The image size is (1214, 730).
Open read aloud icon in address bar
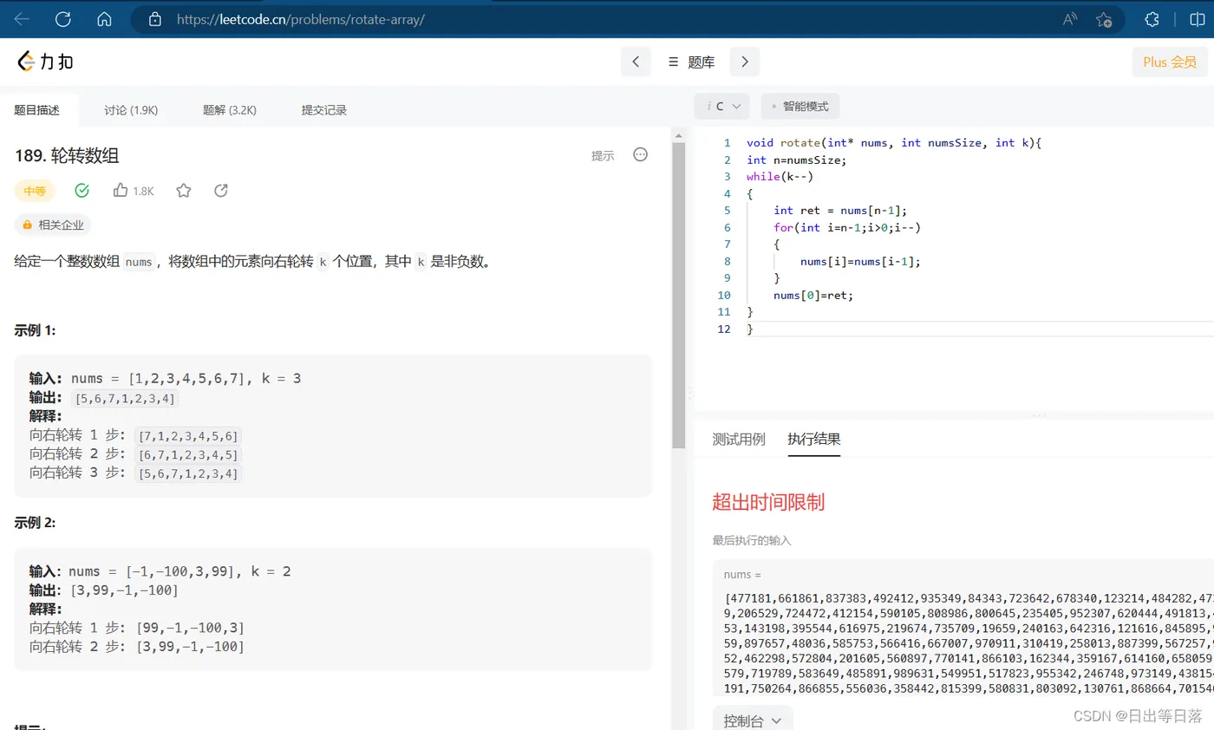point(1070,19)
